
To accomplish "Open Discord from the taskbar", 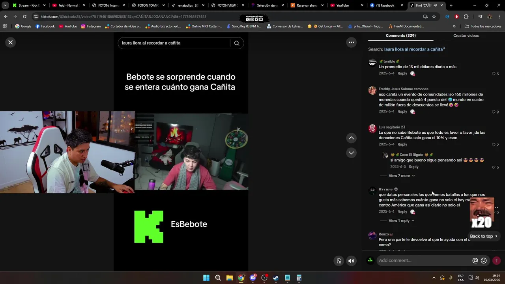I will pos(253,278).
